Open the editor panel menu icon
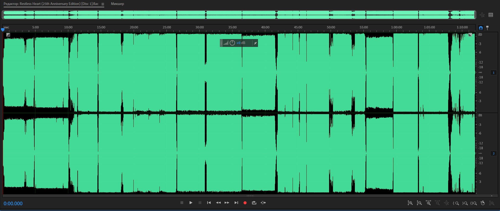The width and height of the screenshot is (500, 211). pyautogui.click(x=103, y=4)
